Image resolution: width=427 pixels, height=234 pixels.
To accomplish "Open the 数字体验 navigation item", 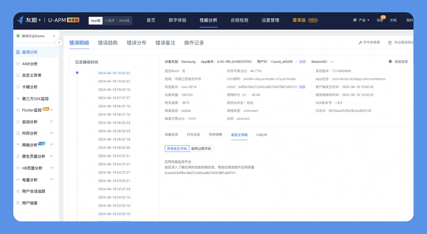I will pos(178,20).
